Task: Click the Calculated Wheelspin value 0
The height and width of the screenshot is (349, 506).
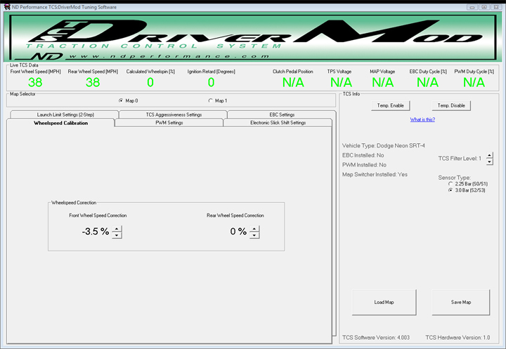Action: pyautogui.click(x=150, y=83)
